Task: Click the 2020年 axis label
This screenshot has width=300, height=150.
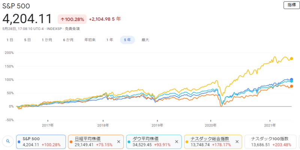Action: 210,125
